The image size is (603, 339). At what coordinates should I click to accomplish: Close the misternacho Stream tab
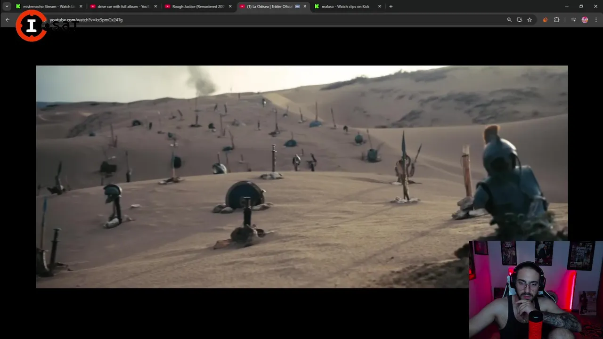tap(81, 6)
